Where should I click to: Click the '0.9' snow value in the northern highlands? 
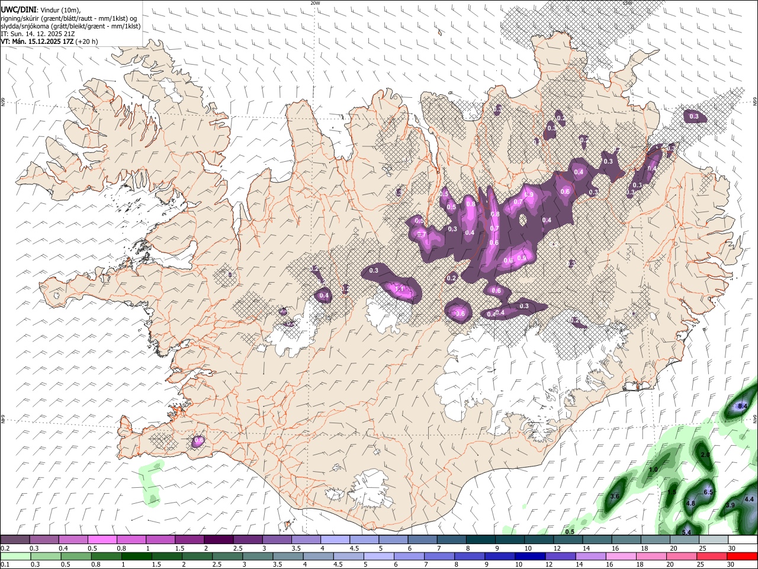click(529, 194)
